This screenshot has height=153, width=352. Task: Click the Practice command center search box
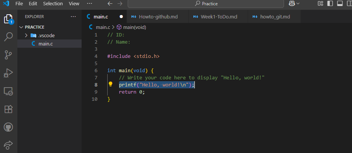[x=206, y=4]
